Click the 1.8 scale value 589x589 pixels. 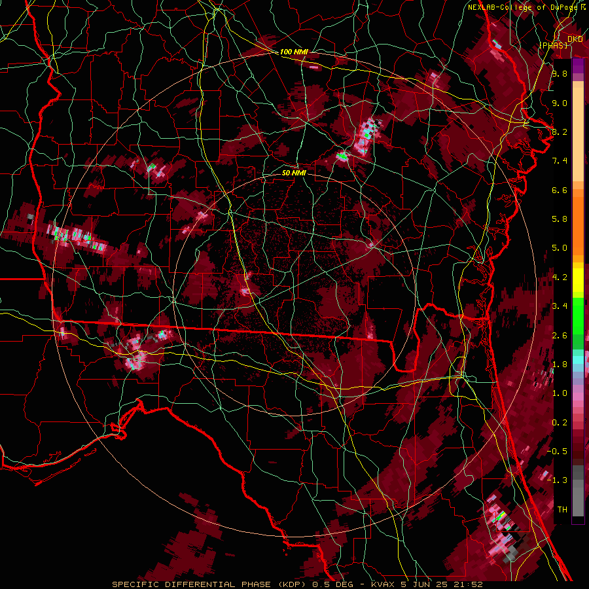(x=560, y=365)
